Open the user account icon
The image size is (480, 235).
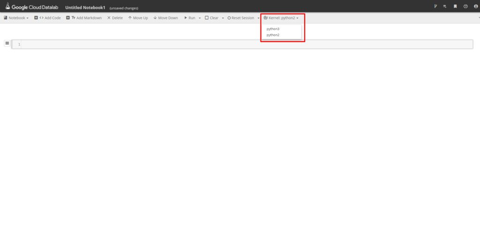pyautogui.click(x=475, y=6)
